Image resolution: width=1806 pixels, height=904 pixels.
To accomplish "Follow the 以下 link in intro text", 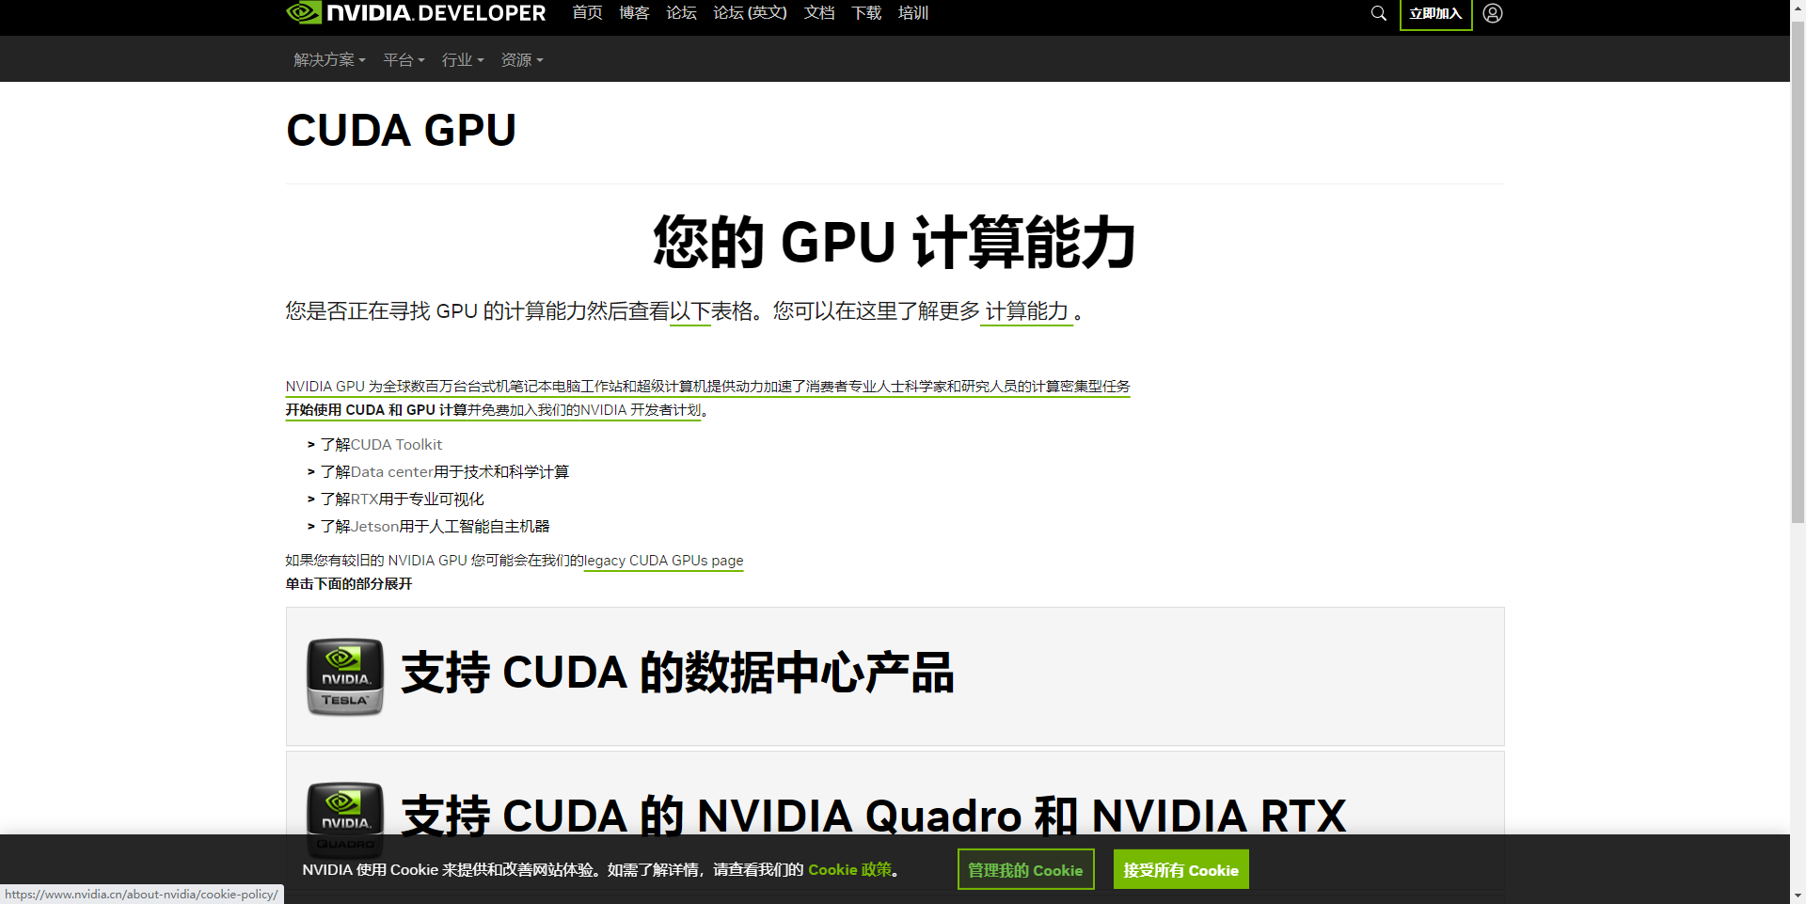I will (689, 311).
